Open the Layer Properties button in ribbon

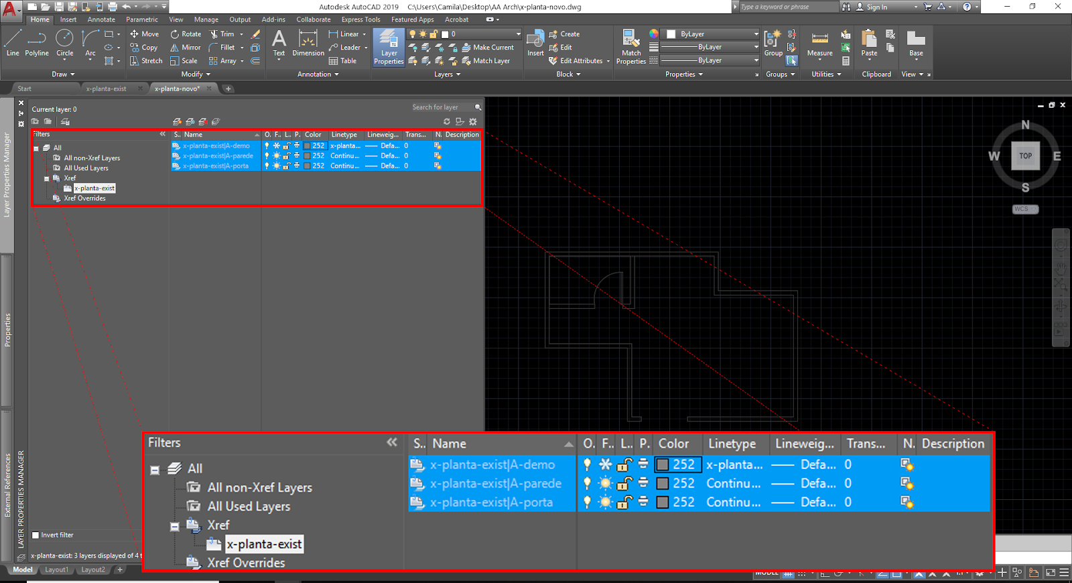point(389,47)
